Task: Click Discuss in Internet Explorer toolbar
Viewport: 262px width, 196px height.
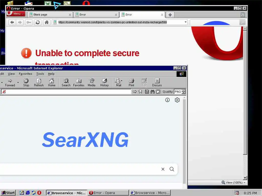Action: click(x=157, y=82)
